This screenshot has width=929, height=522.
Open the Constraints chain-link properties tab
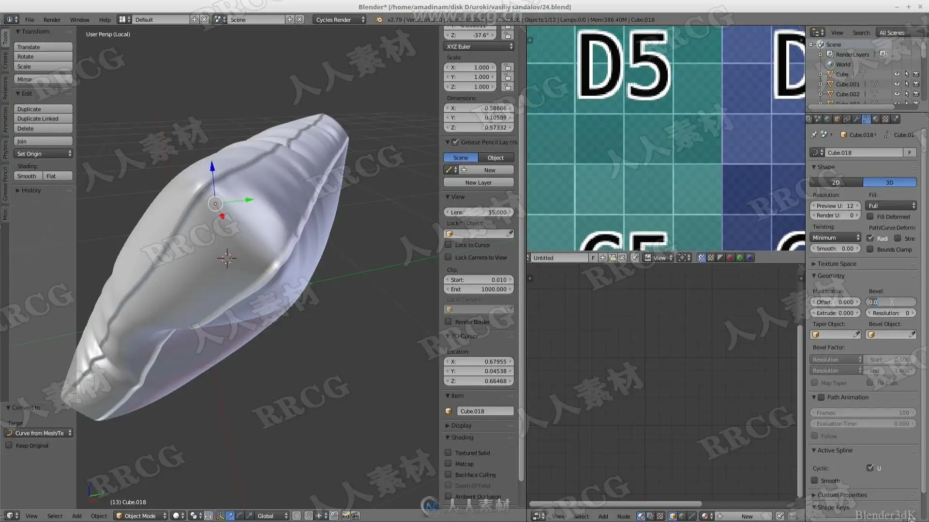(x=847, y=119)
